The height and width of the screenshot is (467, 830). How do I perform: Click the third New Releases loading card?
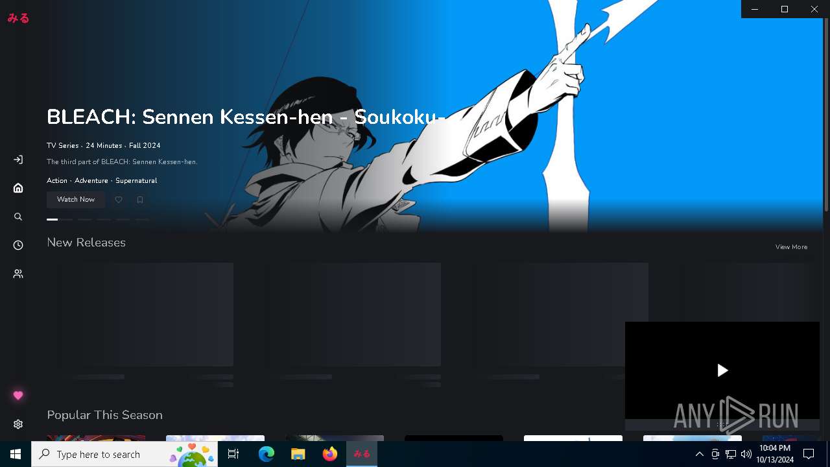pos(555,315)
